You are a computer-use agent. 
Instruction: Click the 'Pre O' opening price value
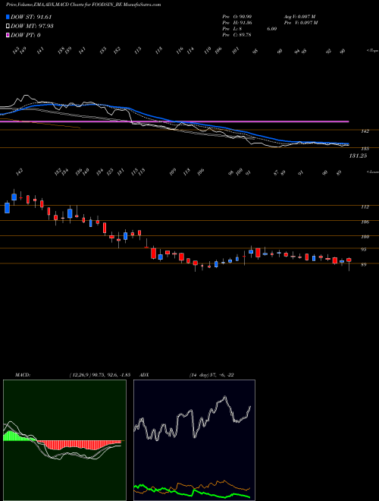tap(236, 16)
